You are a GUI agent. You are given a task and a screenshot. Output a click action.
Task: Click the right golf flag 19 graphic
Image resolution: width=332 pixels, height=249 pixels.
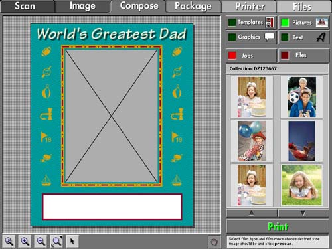(177, 137)
